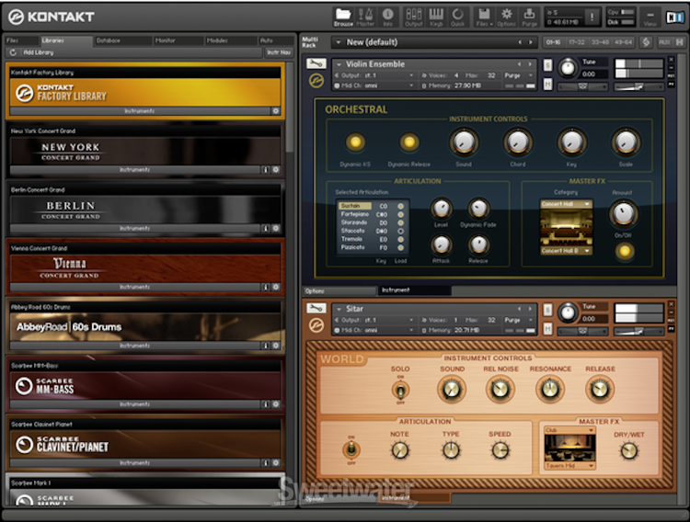Open Sitar wrench edit icon
This screenshot has height=522, width=690.
point(316,308)
